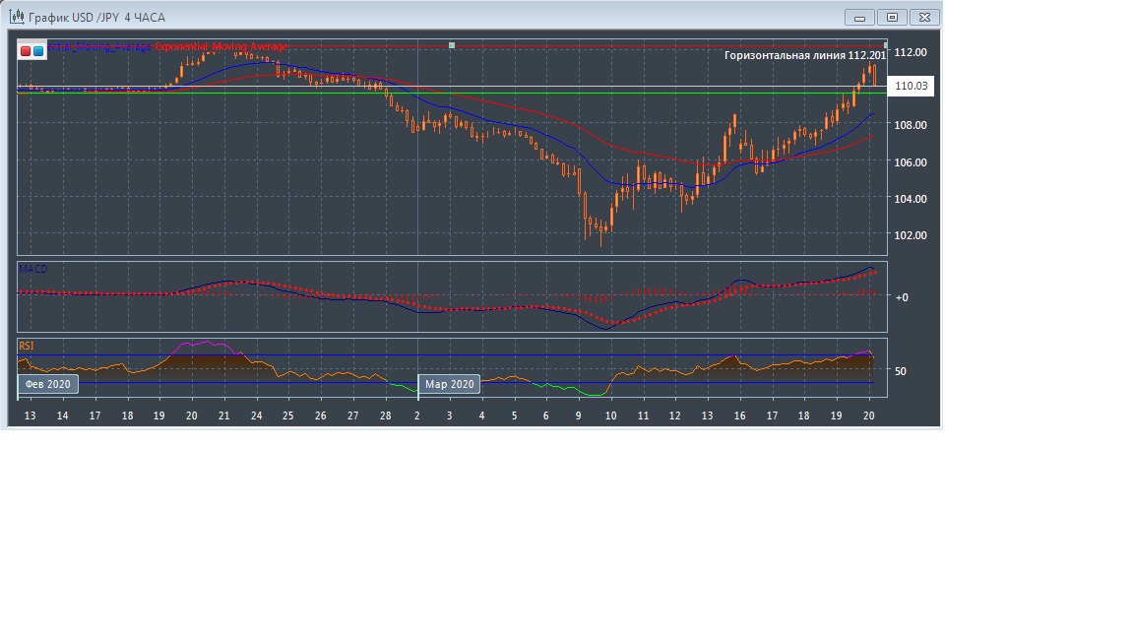Click the 102.00 level on price axis
1134x638 pixels.
(911, 235)
